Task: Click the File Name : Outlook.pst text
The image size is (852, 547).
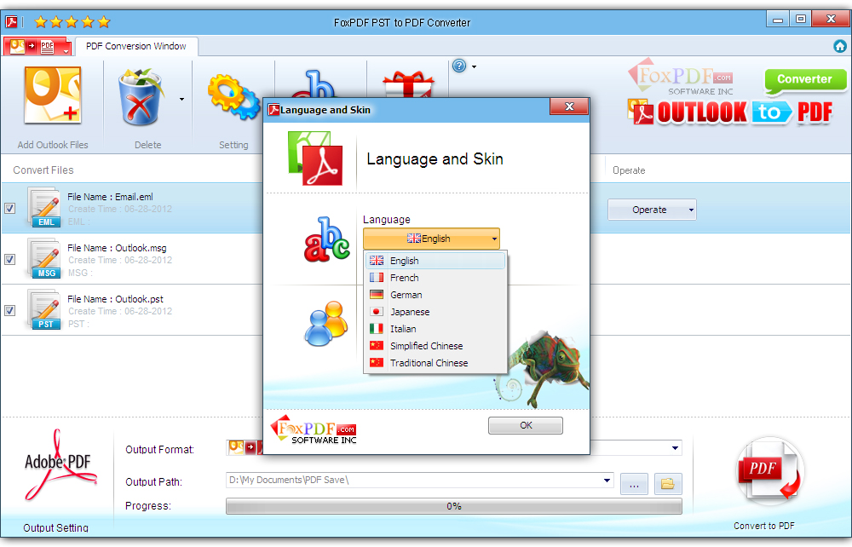Action: click(x=115, y=299)
